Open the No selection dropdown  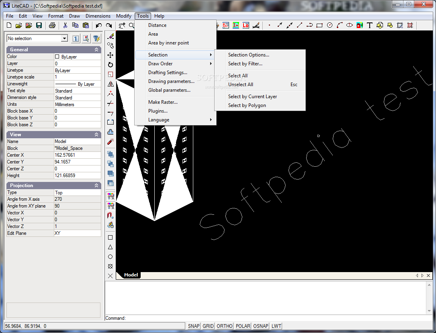click(x=64, y=38)
